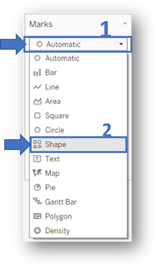
Task: Click the Text mark icon
Action: pyautogui.click(x=37, y=159)
